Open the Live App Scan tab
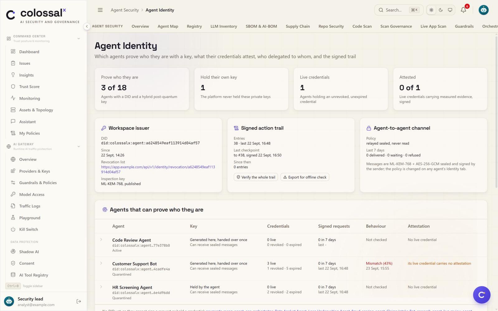Screen dimensions: 498x311 tap(433, 26)
